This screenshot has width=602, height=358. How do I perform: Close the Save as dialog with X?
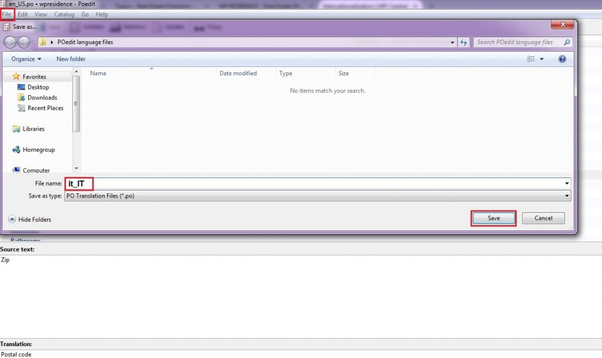(x=563, y=25)
